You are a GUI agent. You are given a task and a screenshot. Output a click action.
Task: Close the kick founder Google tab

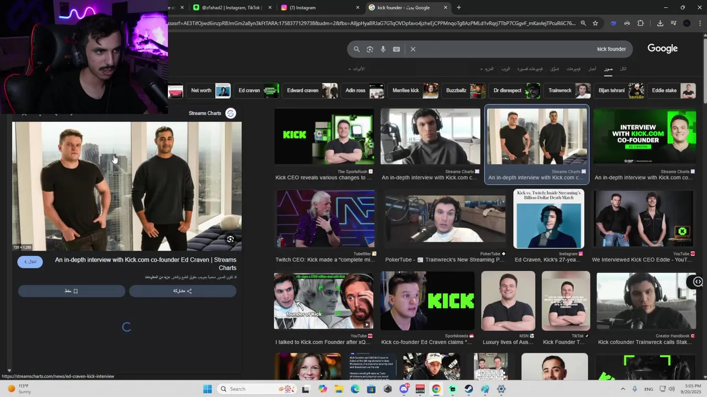tap(446, 8)
